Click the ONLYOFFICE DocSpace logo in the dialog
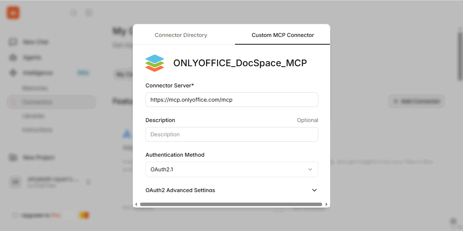The image size is (463, 231). point(154,63)
